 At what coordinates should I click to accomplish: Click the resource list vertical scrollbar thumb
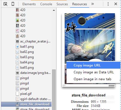54,90
